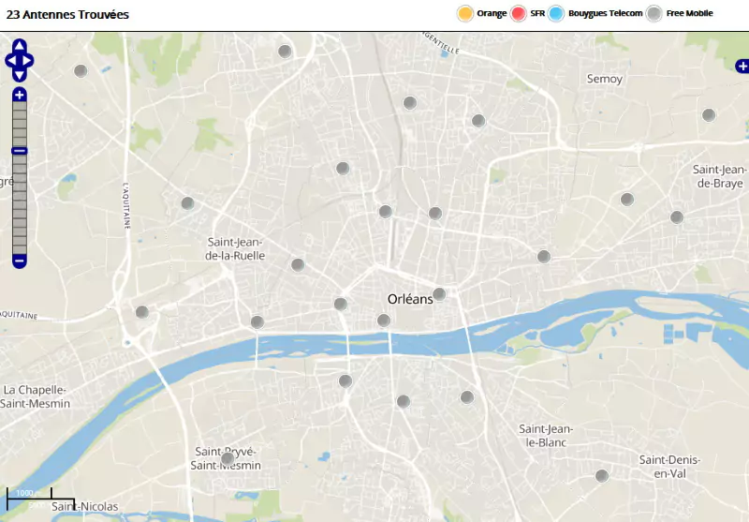Click antenna marker at Saint-Pryvé-Saint-Mesmin
Image resolution: width=749 pixels, height=522 pixels.
(x=228, y=459)
